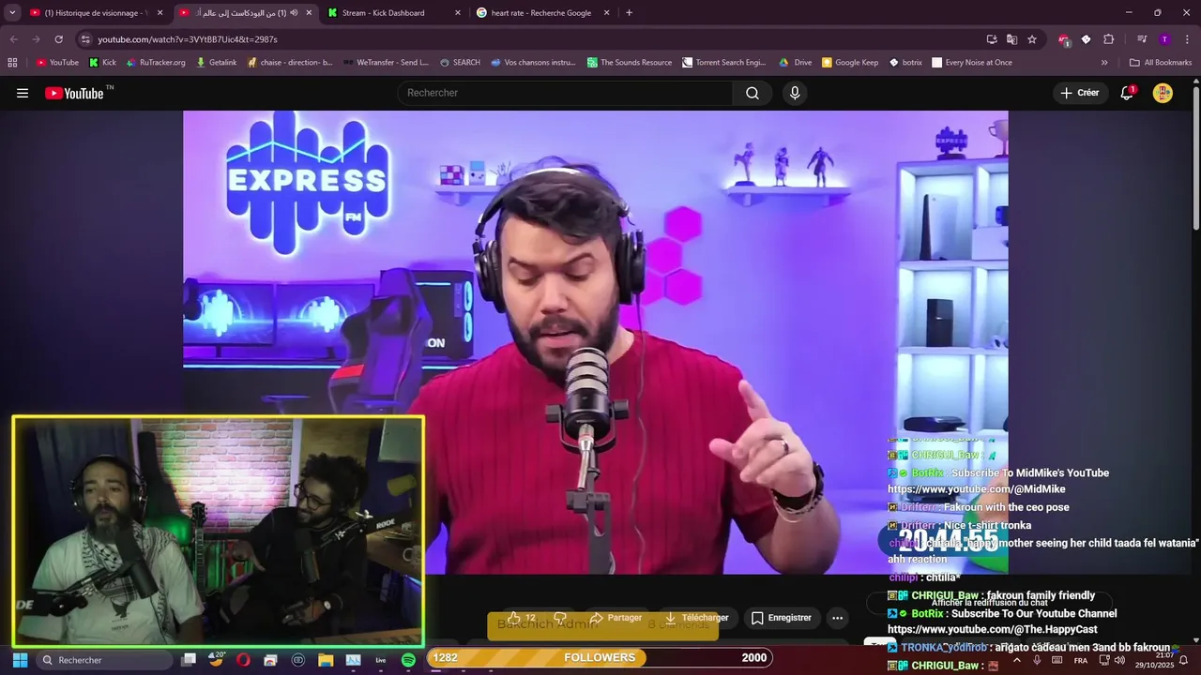Open the Créer dropdown button
The width and height of the screenshot is (1201, 675).
(1079, 93)
